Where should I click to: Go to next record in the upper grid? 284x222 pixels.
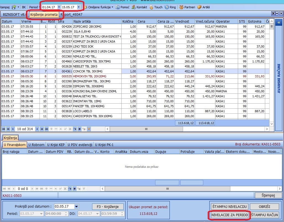tap(37, 129)
